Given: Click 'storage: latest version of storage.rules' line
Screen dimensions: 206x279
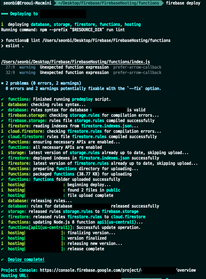Looking at the screenshot, I should [x=95, y=153].
